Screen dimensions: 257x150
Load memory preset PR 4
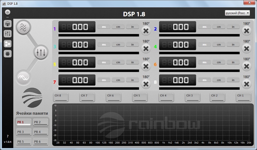click(41, 132)
